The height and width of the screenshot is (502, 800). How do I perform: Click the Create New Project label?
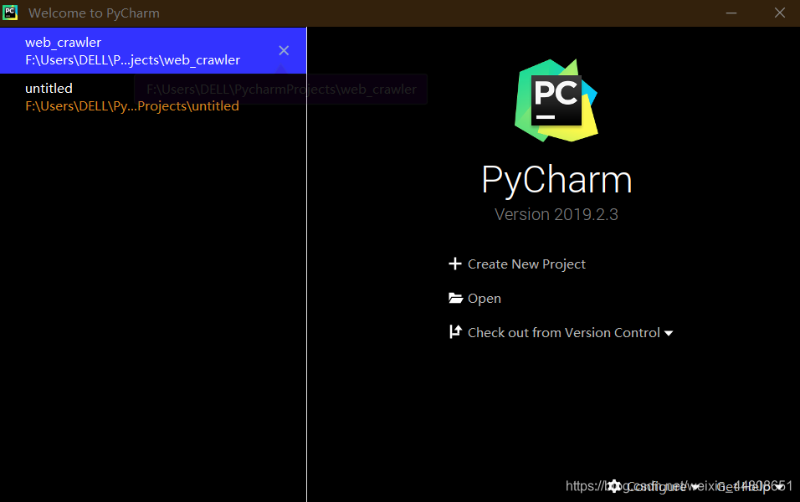coord(526,264)
